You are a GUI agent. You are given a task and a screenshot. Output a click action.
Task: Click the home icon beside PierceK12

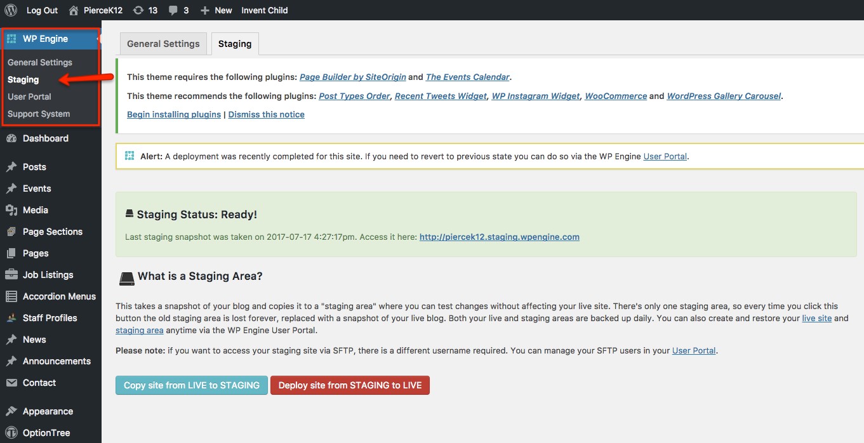click(x=74, y=10)
